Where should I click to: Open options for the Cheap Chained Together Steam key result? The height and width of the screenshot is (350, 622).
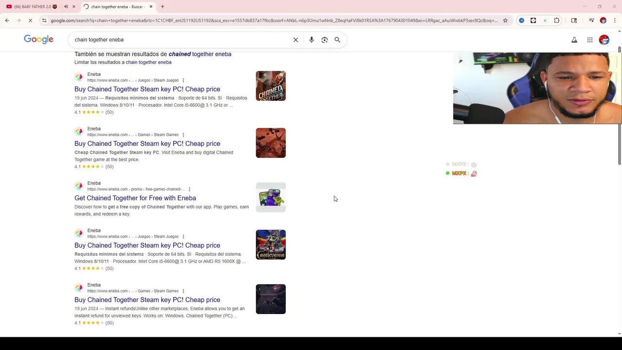tap(183, 135)
